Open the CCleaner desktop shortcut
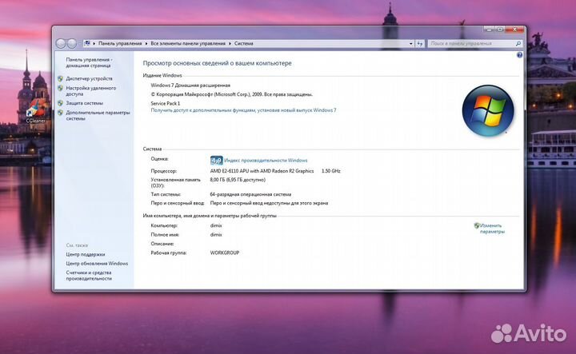 (x=36, y=111)
